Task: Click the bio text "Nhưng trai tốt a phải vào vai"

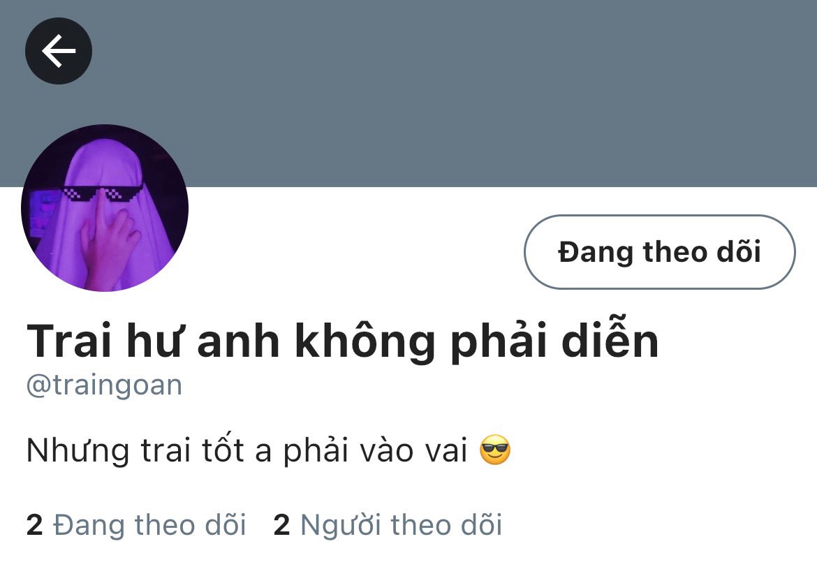Action: [246, 450]
